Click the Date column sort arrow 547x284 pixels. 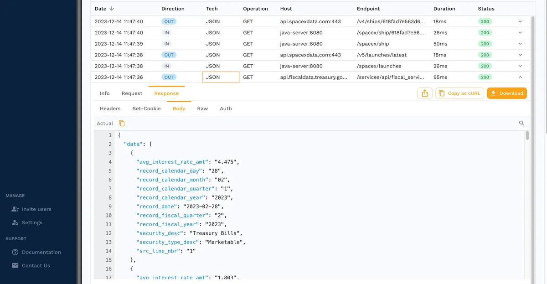click(x=112, y=9)
